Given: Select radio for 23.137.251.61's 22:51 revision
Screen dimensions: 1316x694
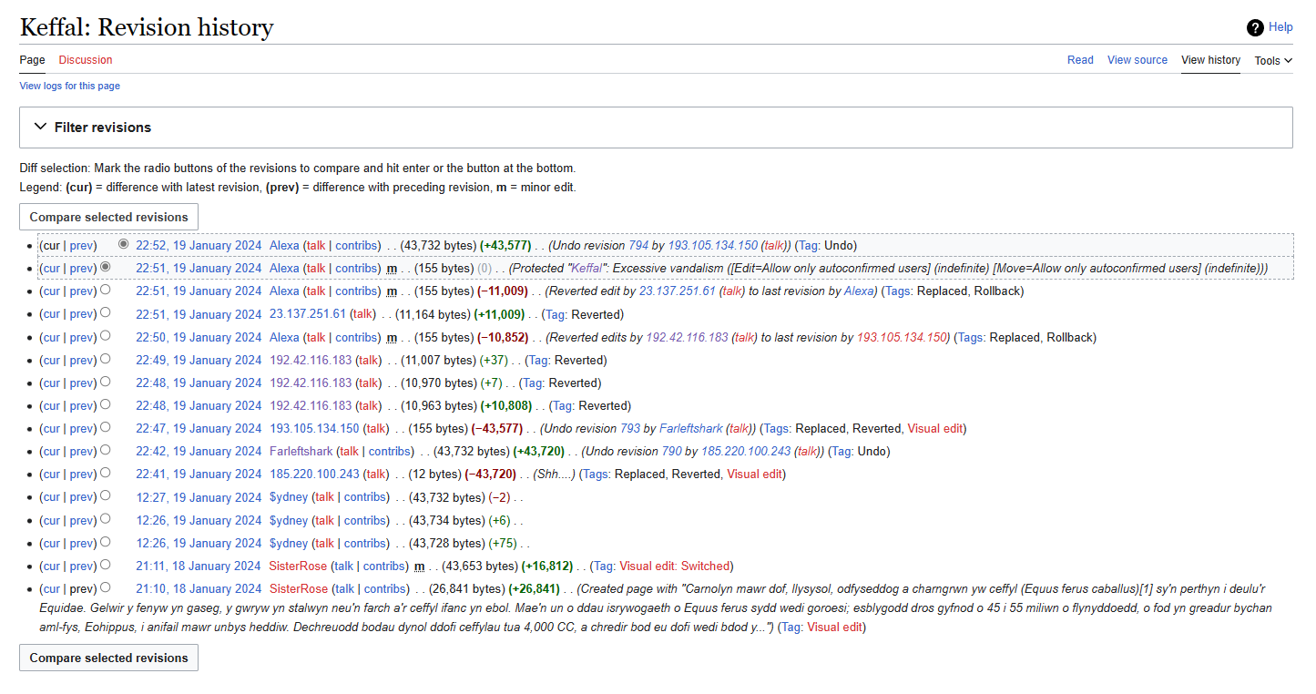Looking at the screenshot, I should 106,312.
